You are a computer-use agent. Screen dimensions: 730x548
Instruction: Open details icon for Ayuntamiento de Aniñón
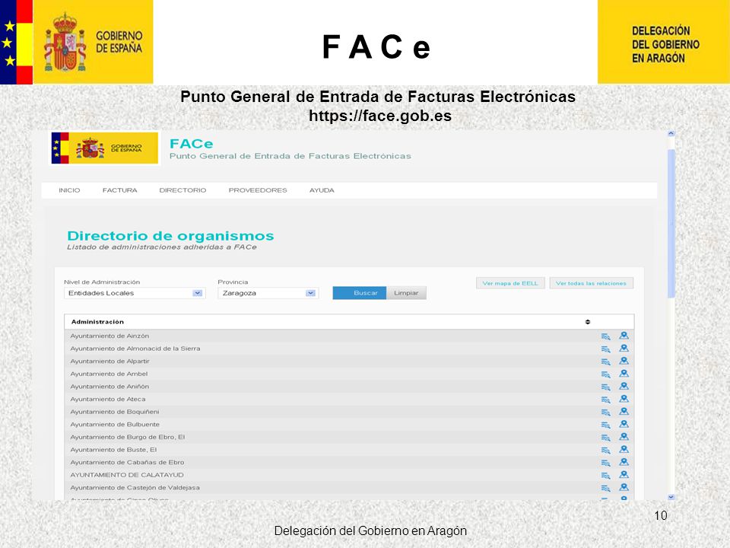605,387
